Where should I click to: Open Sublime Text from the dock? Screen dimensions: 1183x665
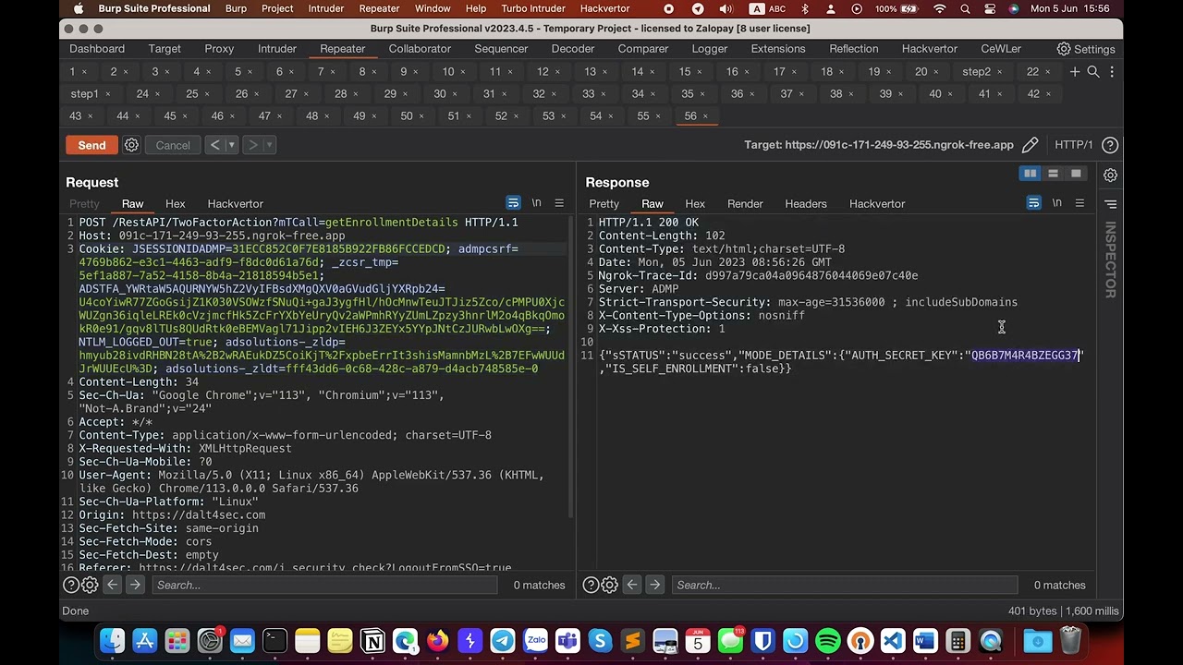point(632,640)
